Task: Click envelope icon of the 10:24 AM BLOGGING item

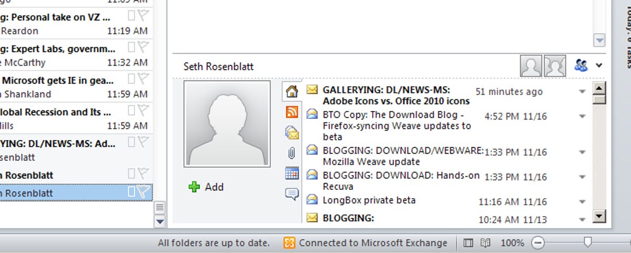Action: tap(312, 217)
